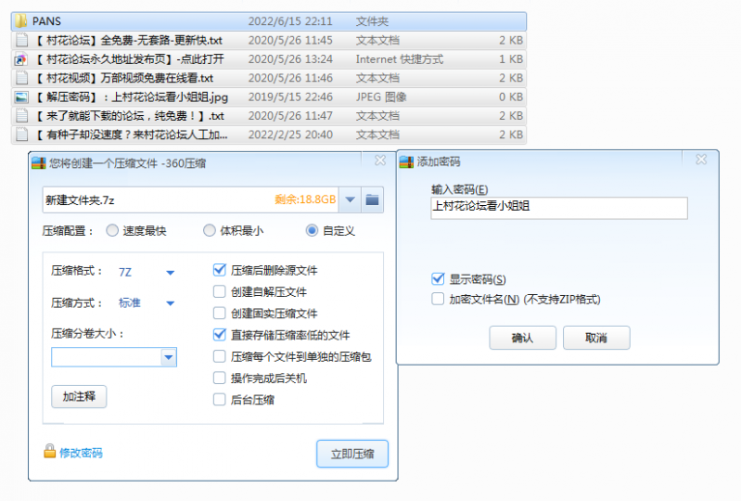Click the Internet shortcut file icon

click(21, 59)
